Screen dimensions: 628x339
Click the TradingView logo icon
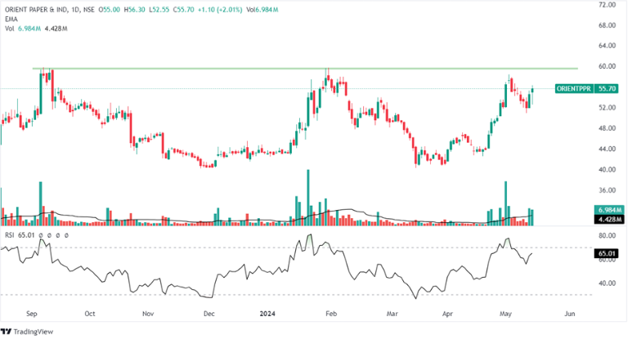tap(7, 331)
